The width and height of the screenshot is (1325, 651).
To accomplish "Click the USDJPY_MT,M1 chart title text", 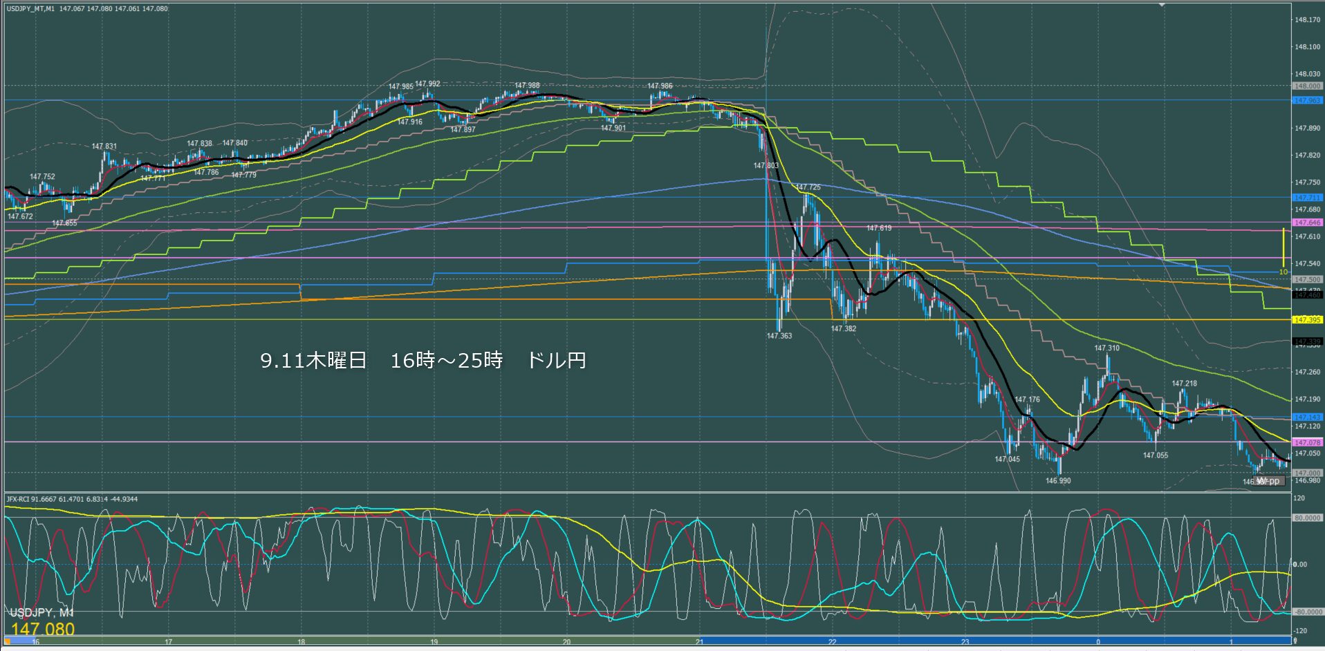I will coord(30,9).
